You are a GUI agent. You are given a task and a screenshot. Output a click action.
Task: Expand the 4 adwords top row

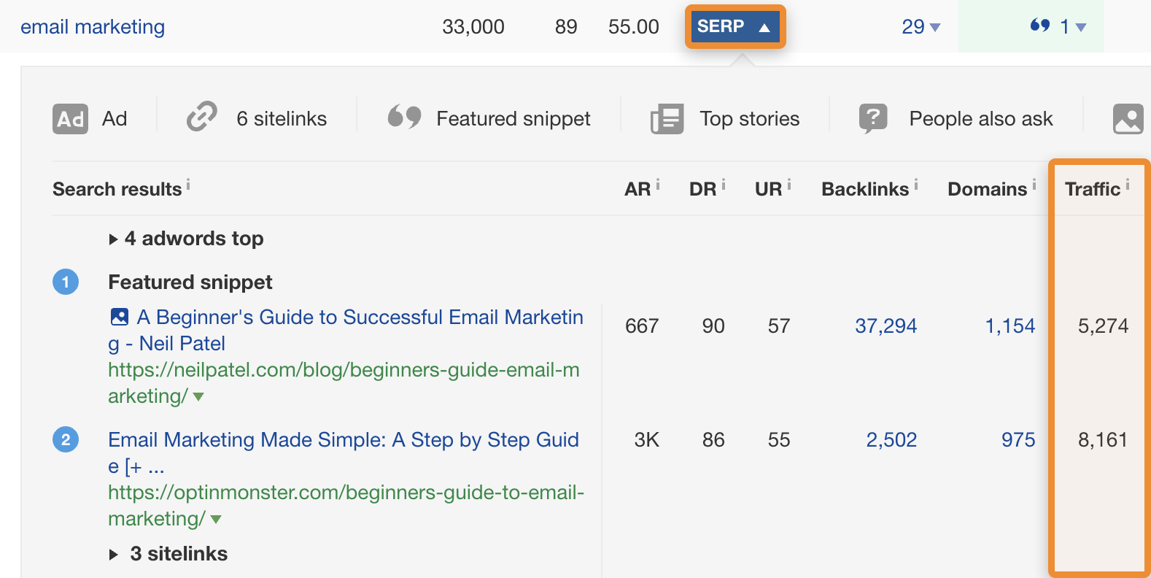point(114,239)
